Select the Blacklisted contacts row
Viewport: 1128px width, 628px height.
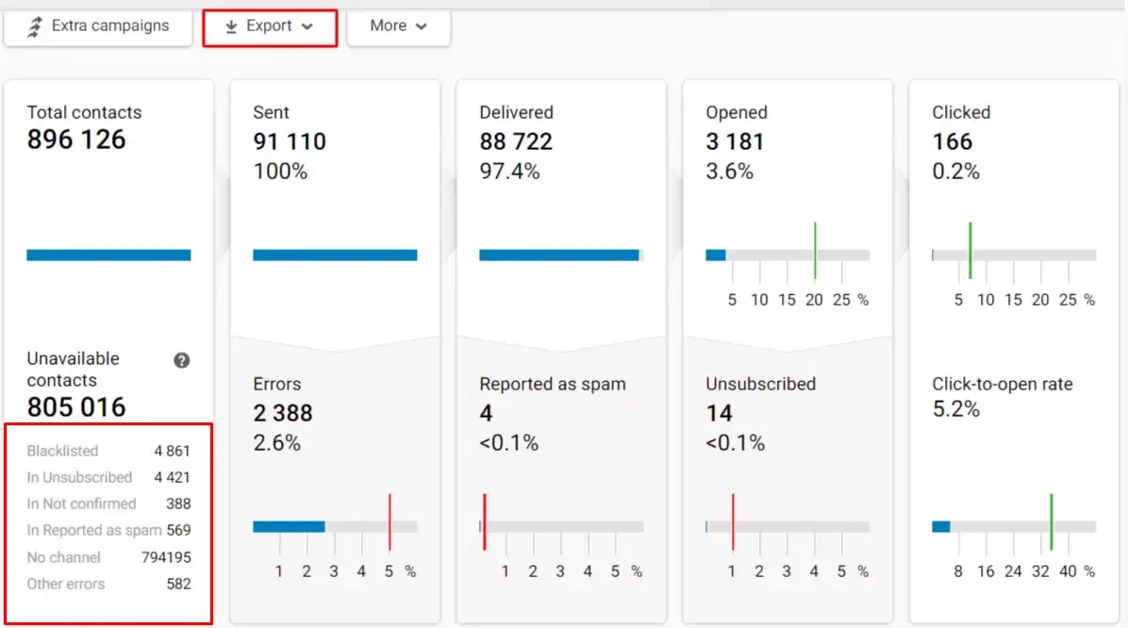tap(108, 451)
